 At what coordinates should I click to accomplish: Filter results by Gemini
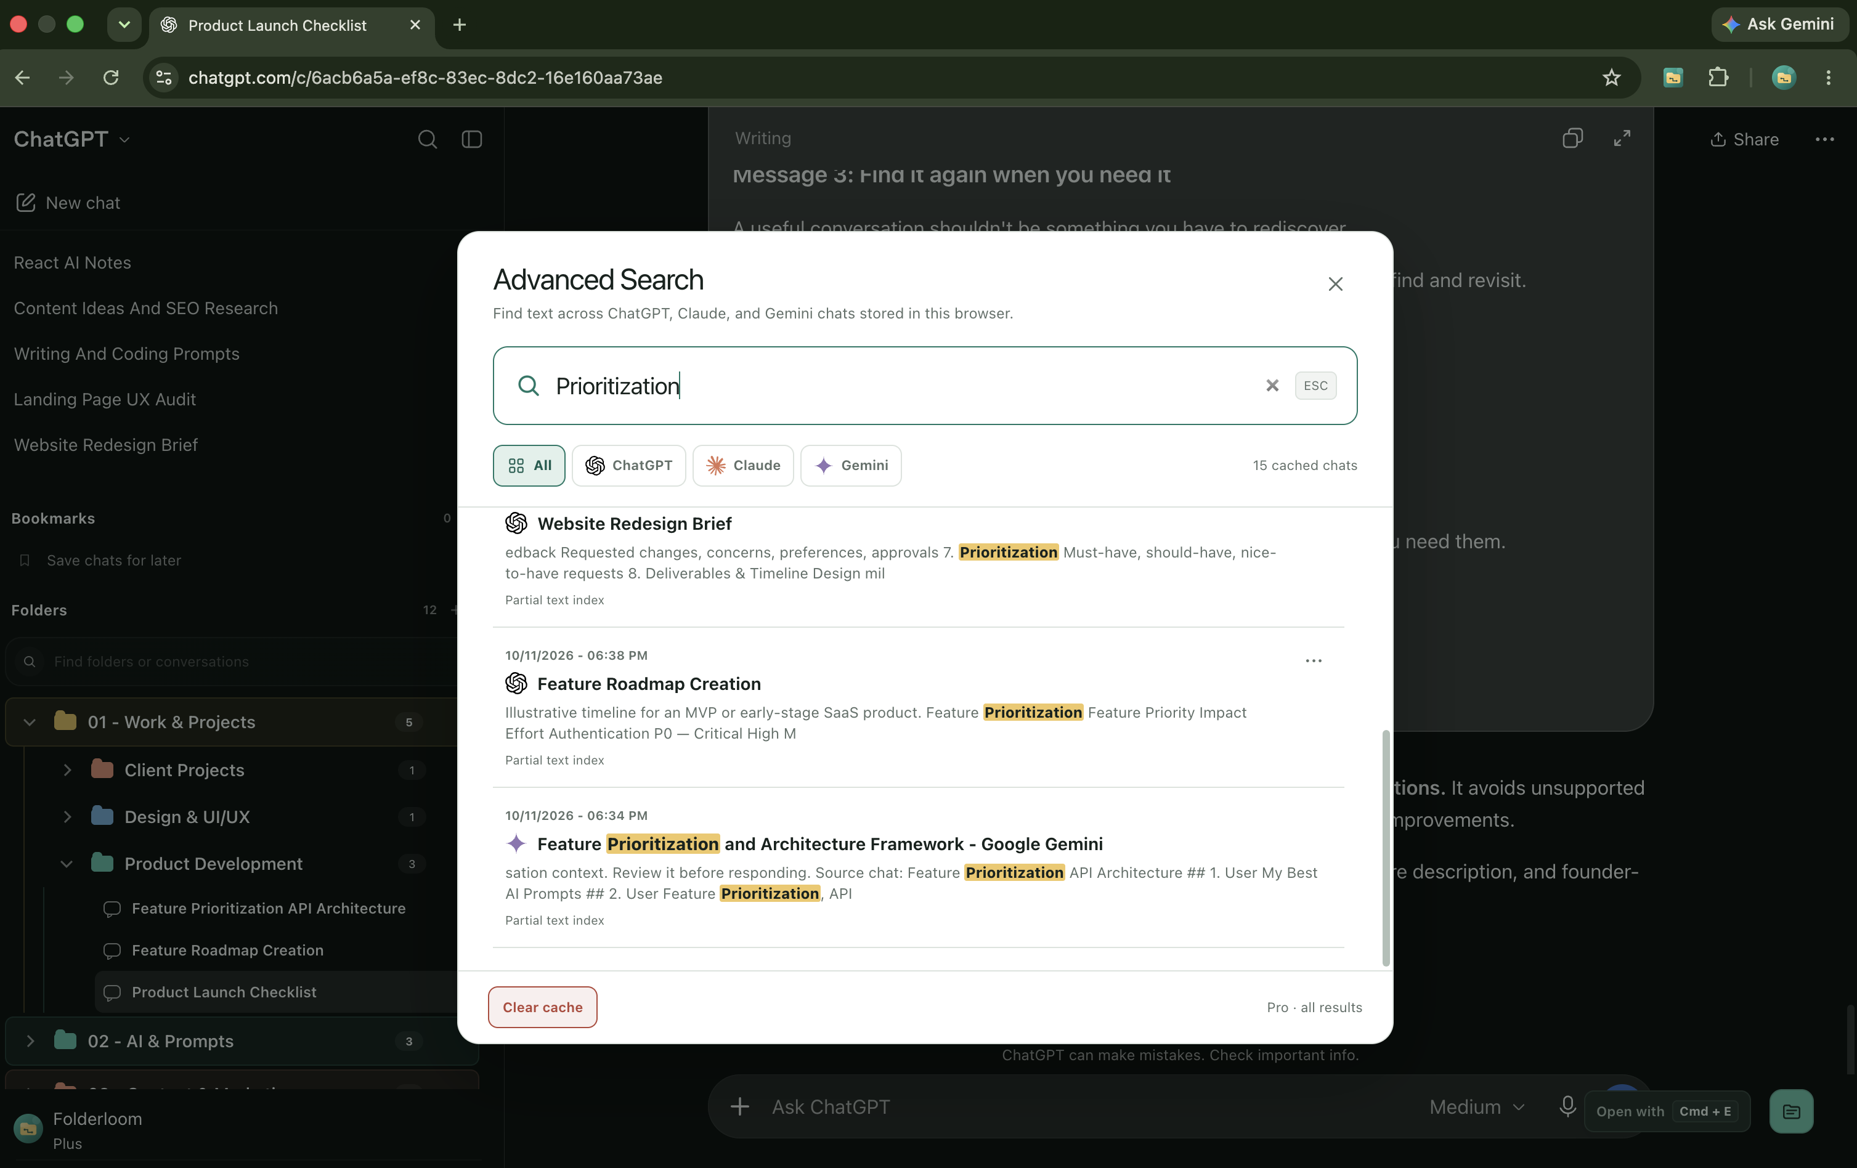851,466
